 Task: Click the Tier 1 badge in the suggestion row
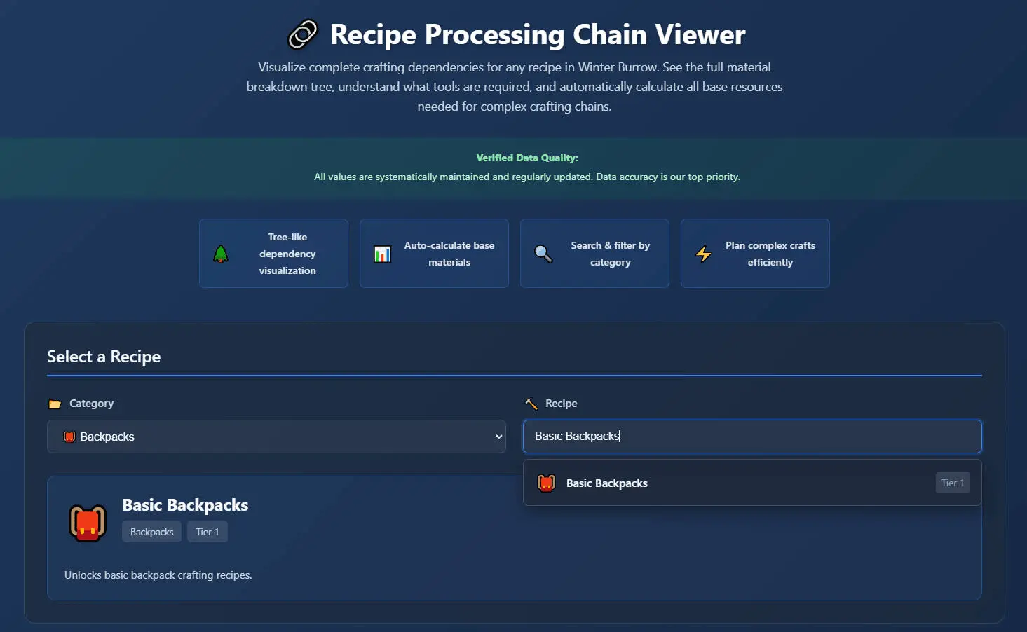[952, 483]
